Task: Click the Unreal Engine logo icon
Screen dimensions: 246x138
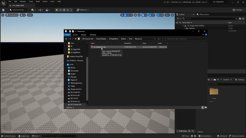Action: (3, 3)
